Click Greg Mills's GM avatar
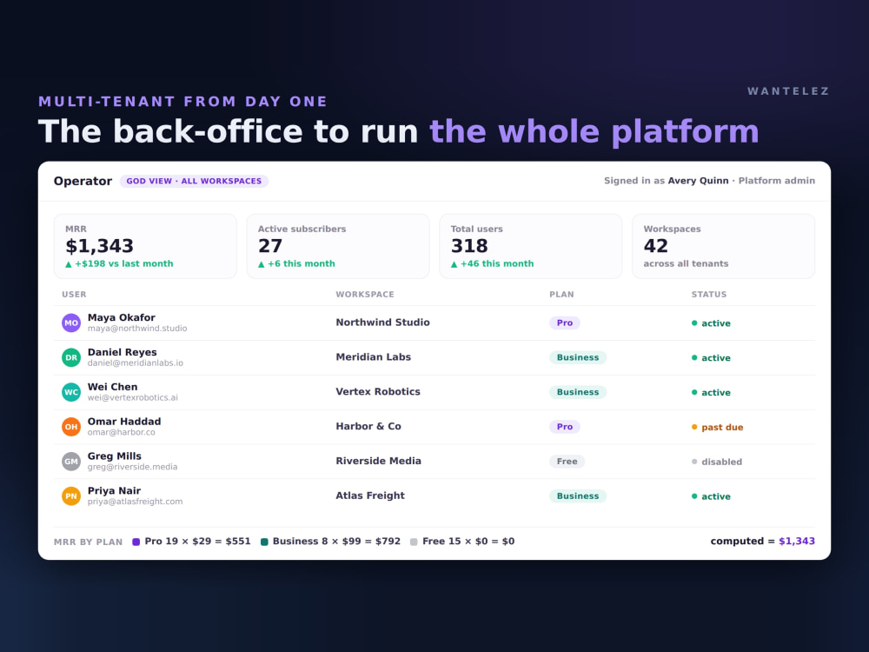The image size is (869, 652). [x=71, y=462]
